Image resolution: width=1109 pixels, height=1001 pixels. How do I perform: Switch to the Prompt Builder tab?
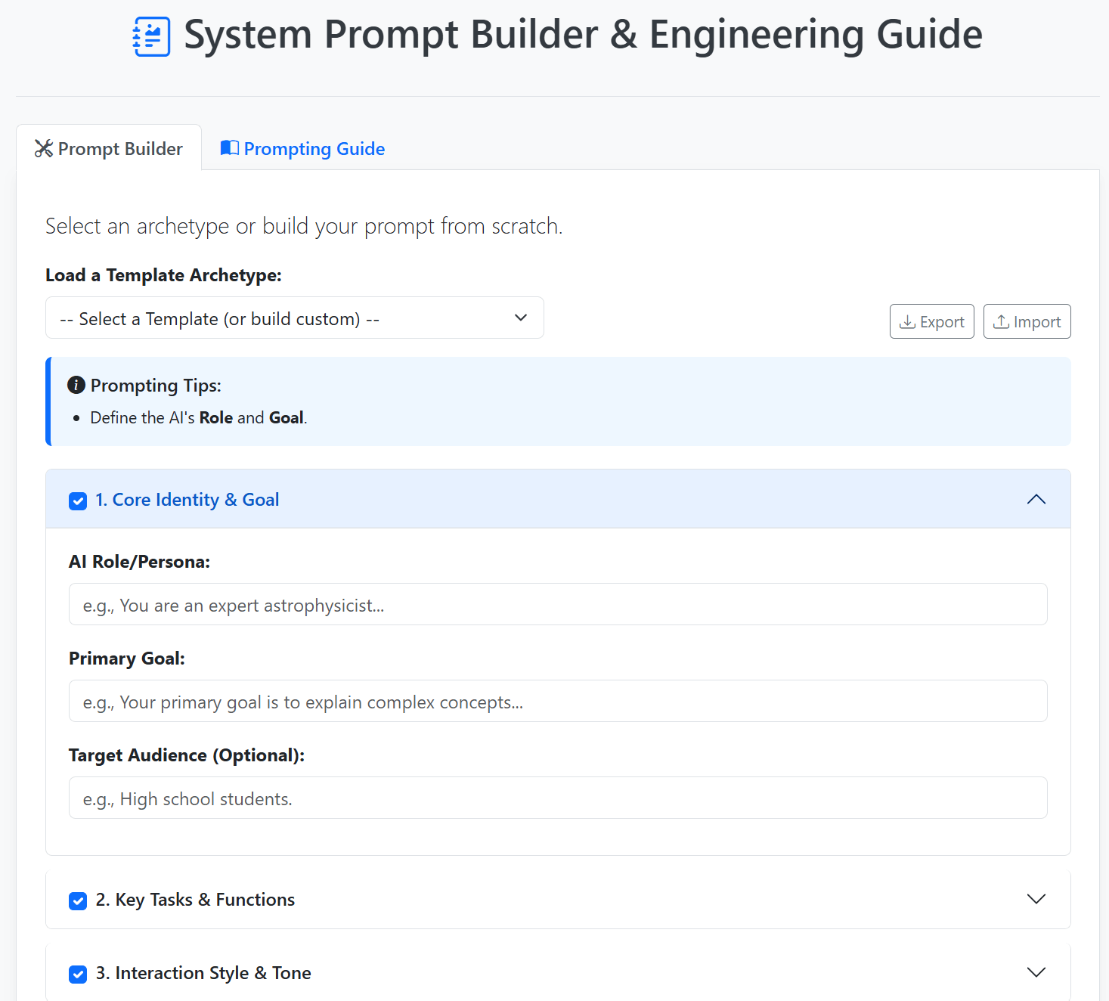click(x=109, y=148)
